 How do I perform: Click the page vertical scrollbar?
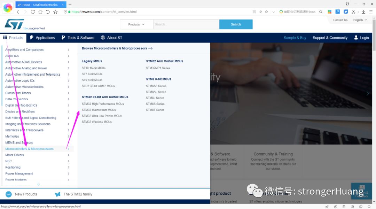(x=374, y=35)
